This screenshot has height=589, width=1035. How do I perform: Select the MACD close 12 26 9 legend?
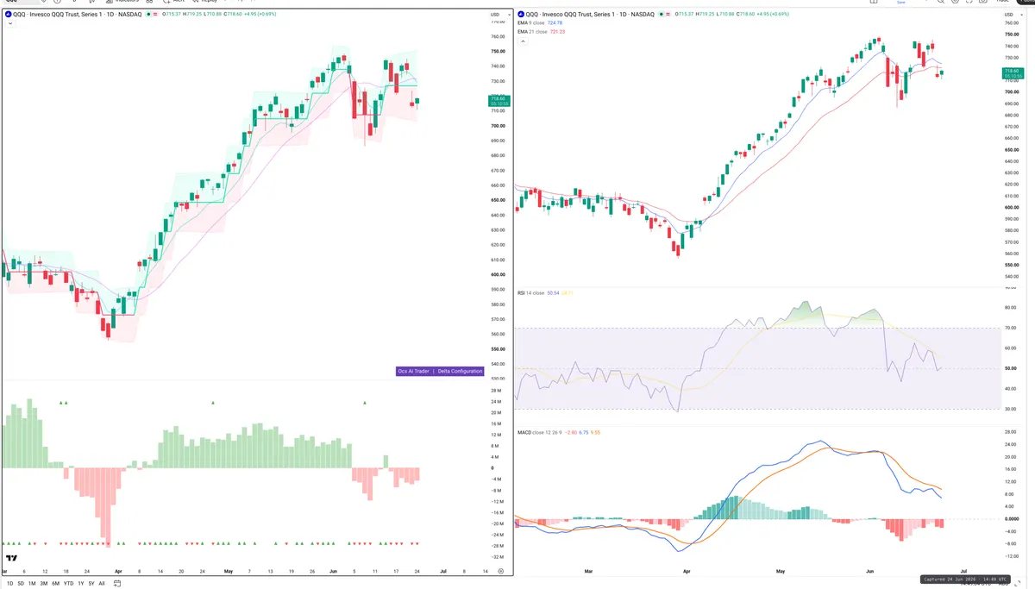click(539, 431)
